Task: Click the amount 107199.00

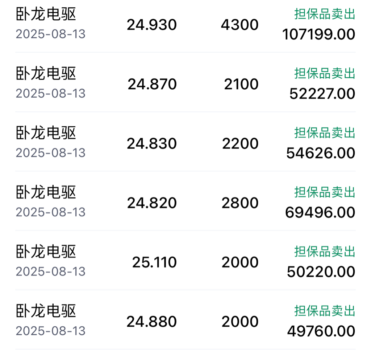Action: tap(319, 34)
